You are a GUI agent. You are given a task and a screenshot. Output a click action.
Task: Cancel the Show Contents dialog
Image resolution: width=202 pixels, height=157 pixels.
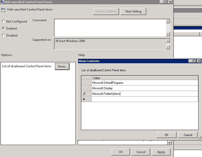coord(188,135)
